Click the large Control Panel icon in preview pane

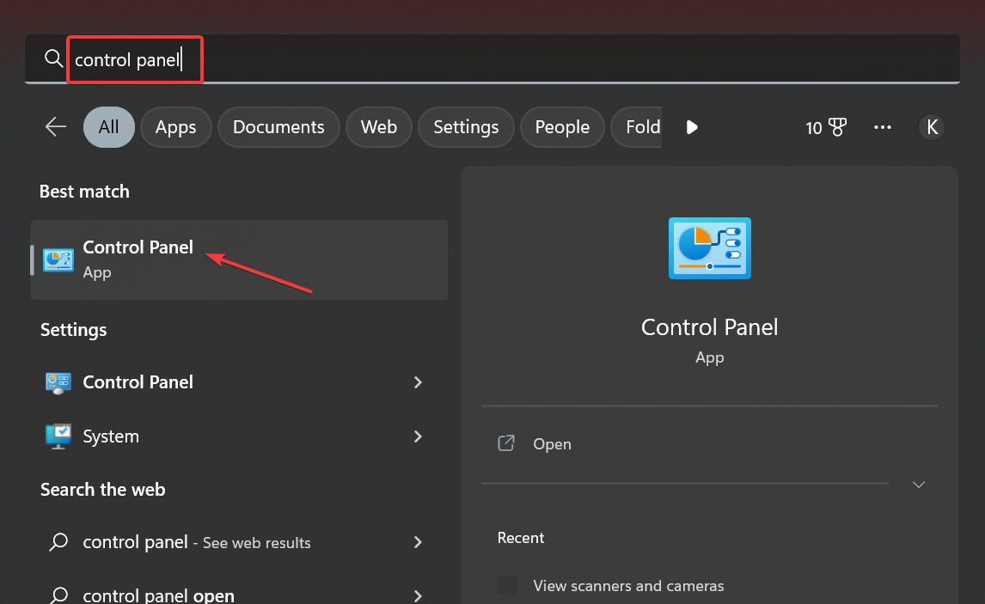tap(709, 248)
